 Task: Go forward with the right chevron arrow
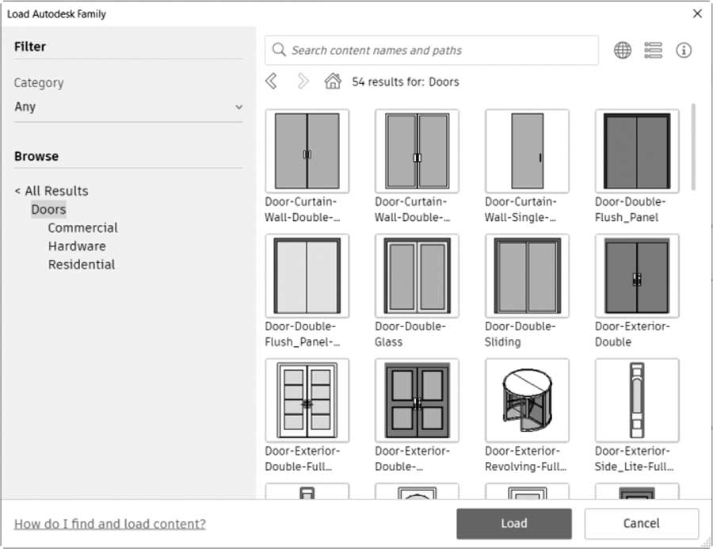[x=303, y=82]
